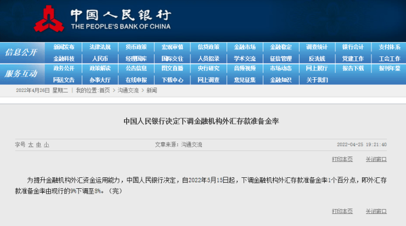Go to 首页 in the breadcrumb
The height and width of the screenshot is (226, 406).
click(104, 90)
